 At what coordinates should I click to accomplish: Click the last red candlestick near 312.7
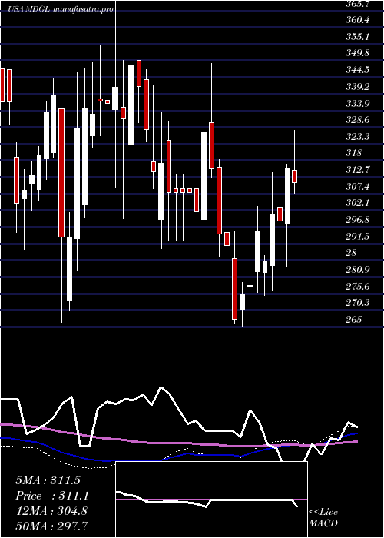tap(294, 176)
